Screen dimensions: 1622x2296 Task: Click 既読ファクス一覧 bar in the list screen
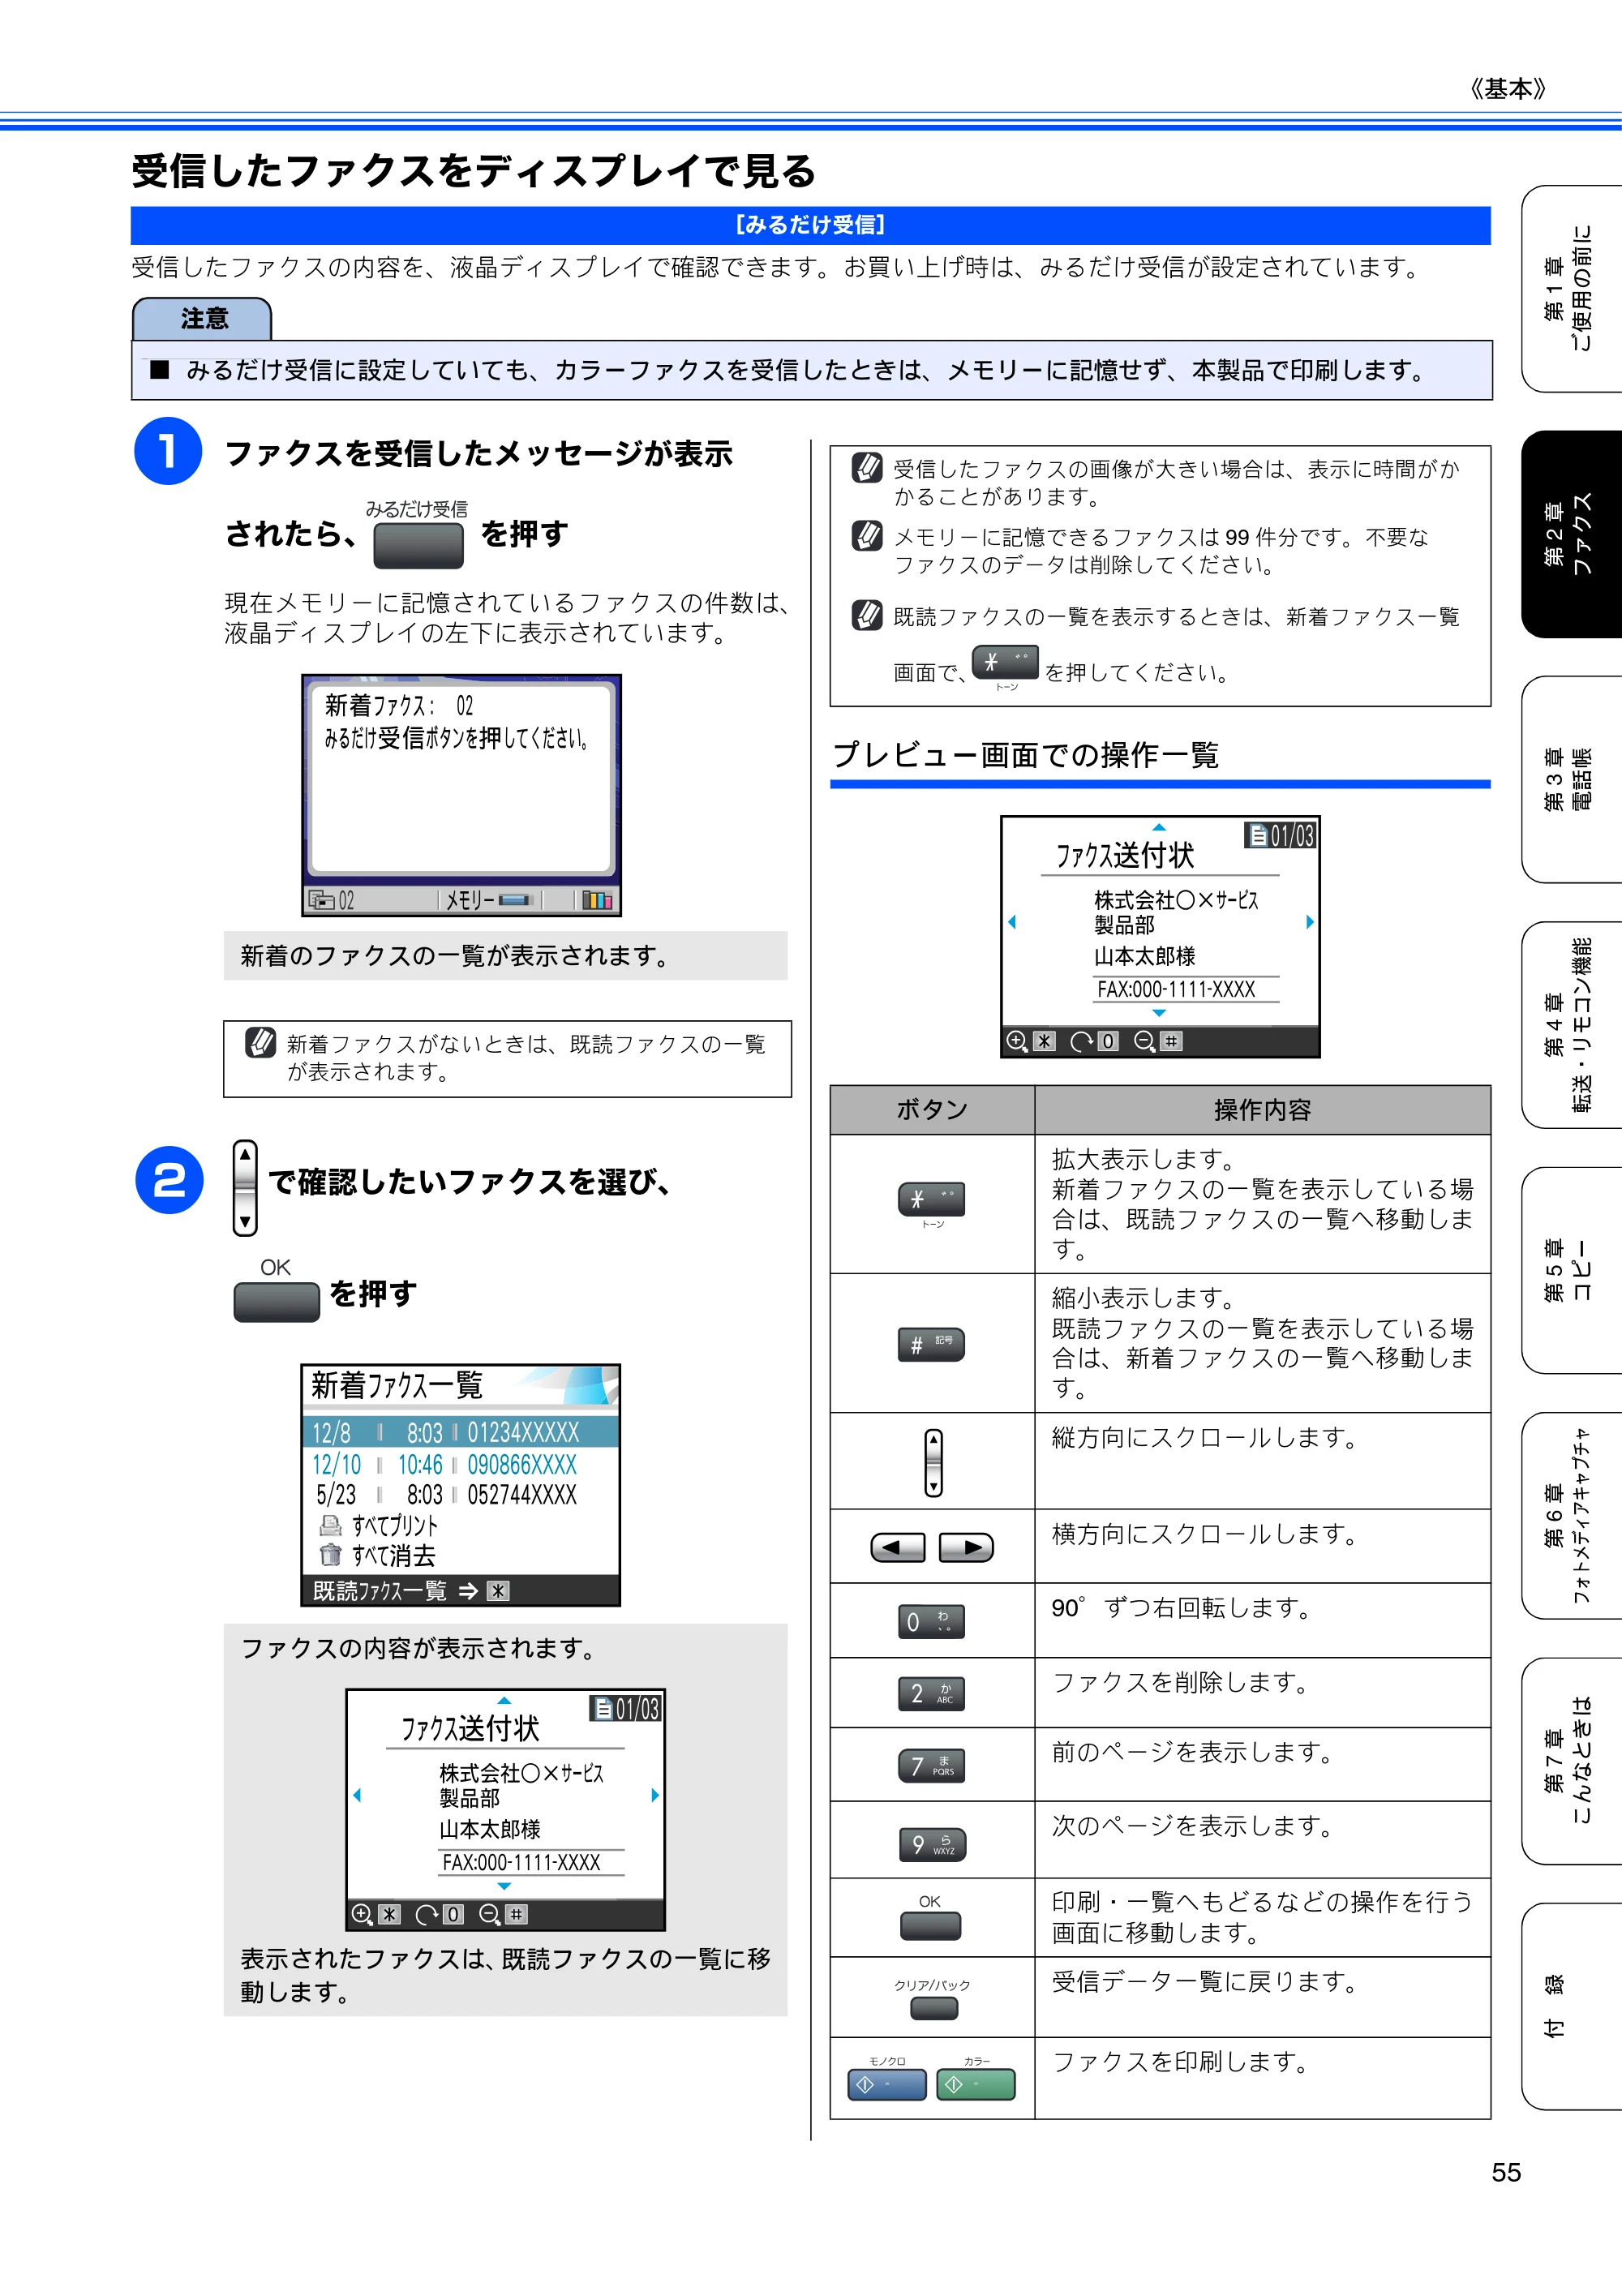(x=460, y=1590)
